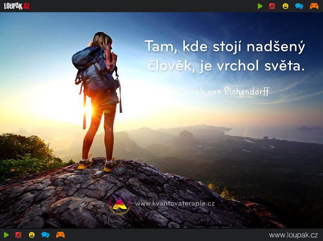Screen dimensions: 323x241
Task: Click the blue backpack on the hiker
Action: coord(94,71)
